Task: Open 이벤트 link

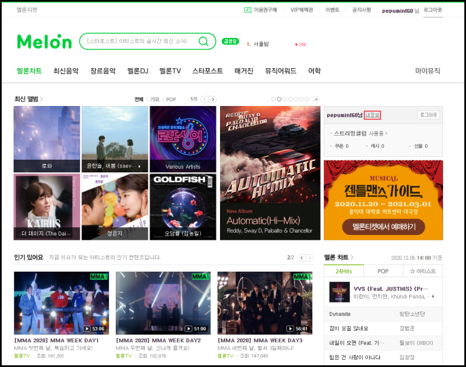Action: click(x=332, y=10)
